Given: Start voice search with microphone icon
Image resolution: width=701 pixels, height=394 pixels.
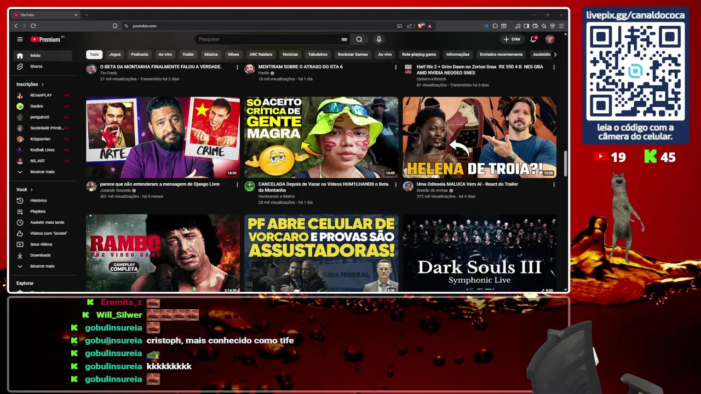Looking at the screenshot, I should pyautogui.click(x=378, y=39).
